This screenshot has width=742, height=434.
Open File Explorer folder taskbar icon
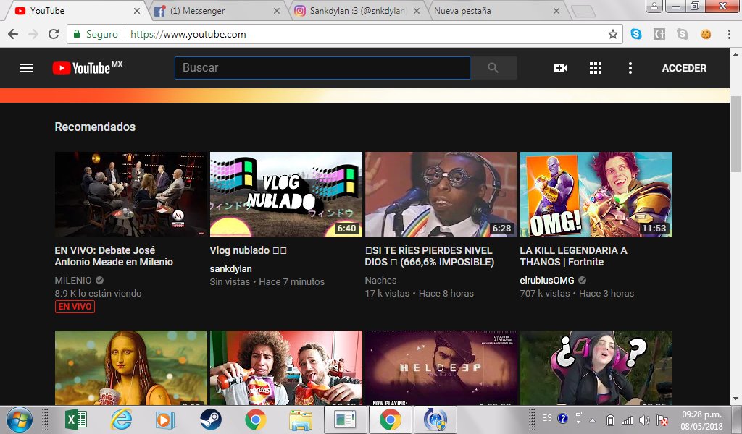(301, 420)
